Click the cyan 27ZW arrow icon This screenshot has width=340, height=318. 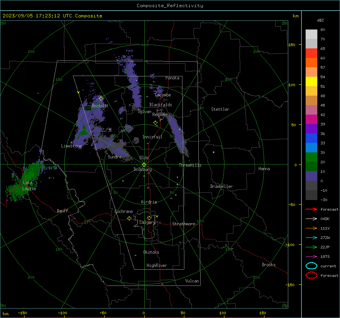point(311,238)
